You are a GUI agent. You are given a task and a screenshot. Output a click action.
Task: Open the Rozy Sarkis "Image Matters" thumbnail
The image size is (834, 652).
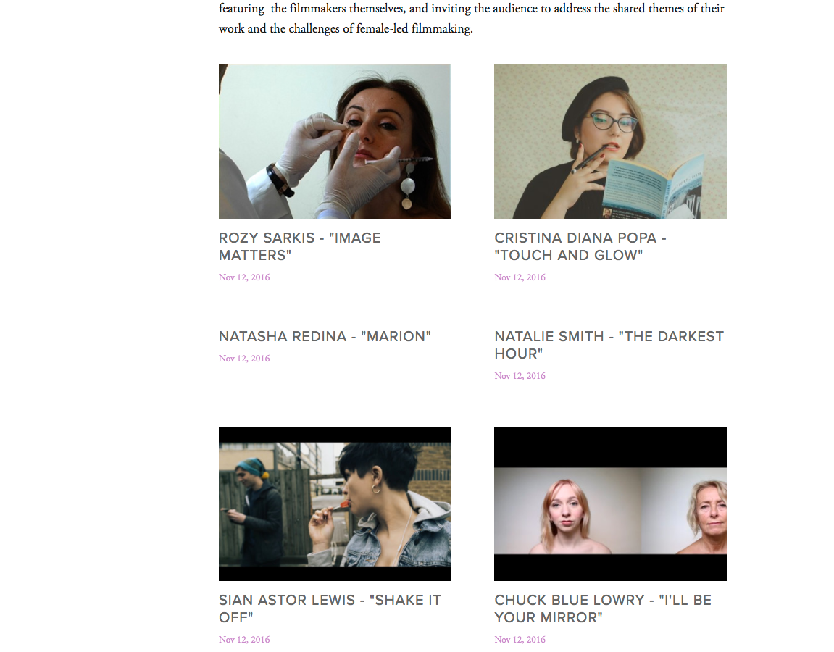pos(335,141)
